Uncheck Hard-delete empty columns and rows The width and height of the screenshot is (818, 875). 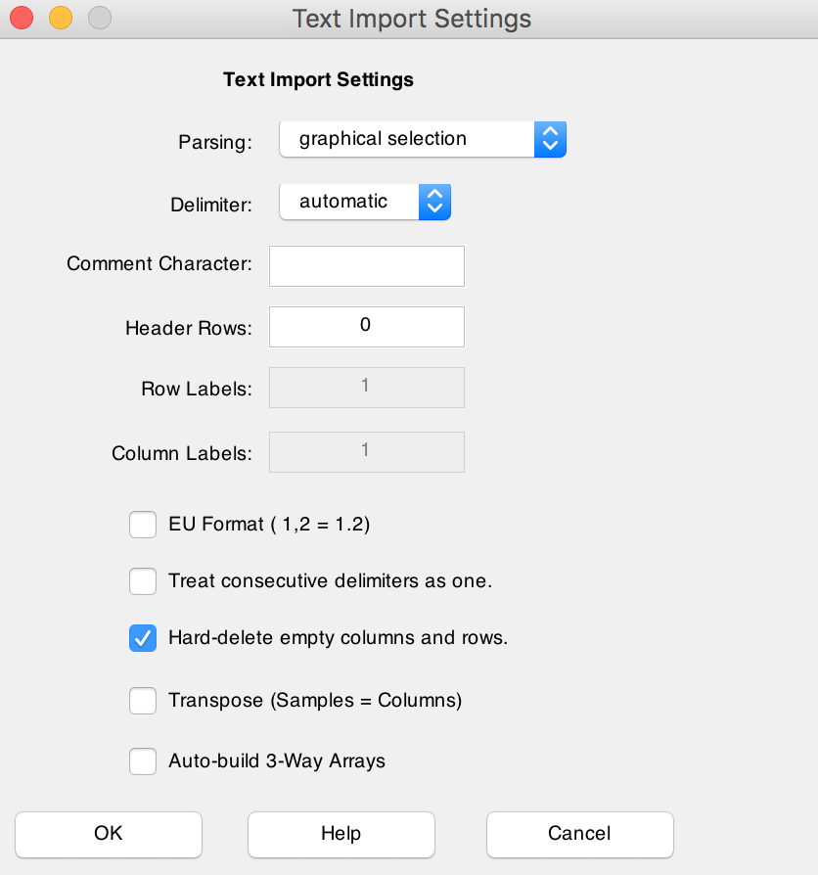click(143, 638)
